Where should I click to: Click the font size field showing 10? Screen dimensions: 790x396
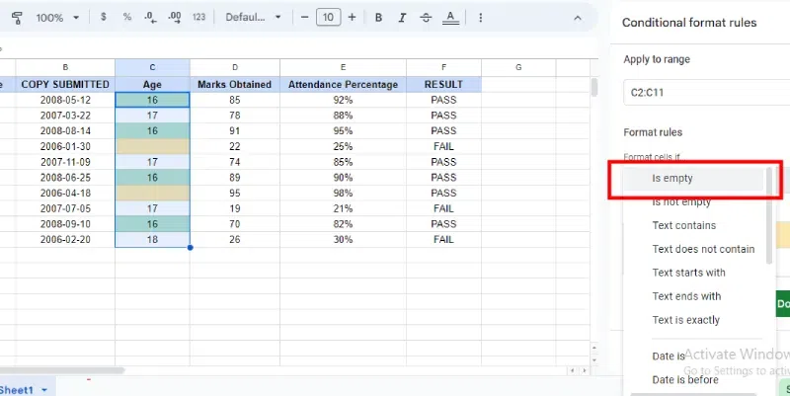click(328, 17)
